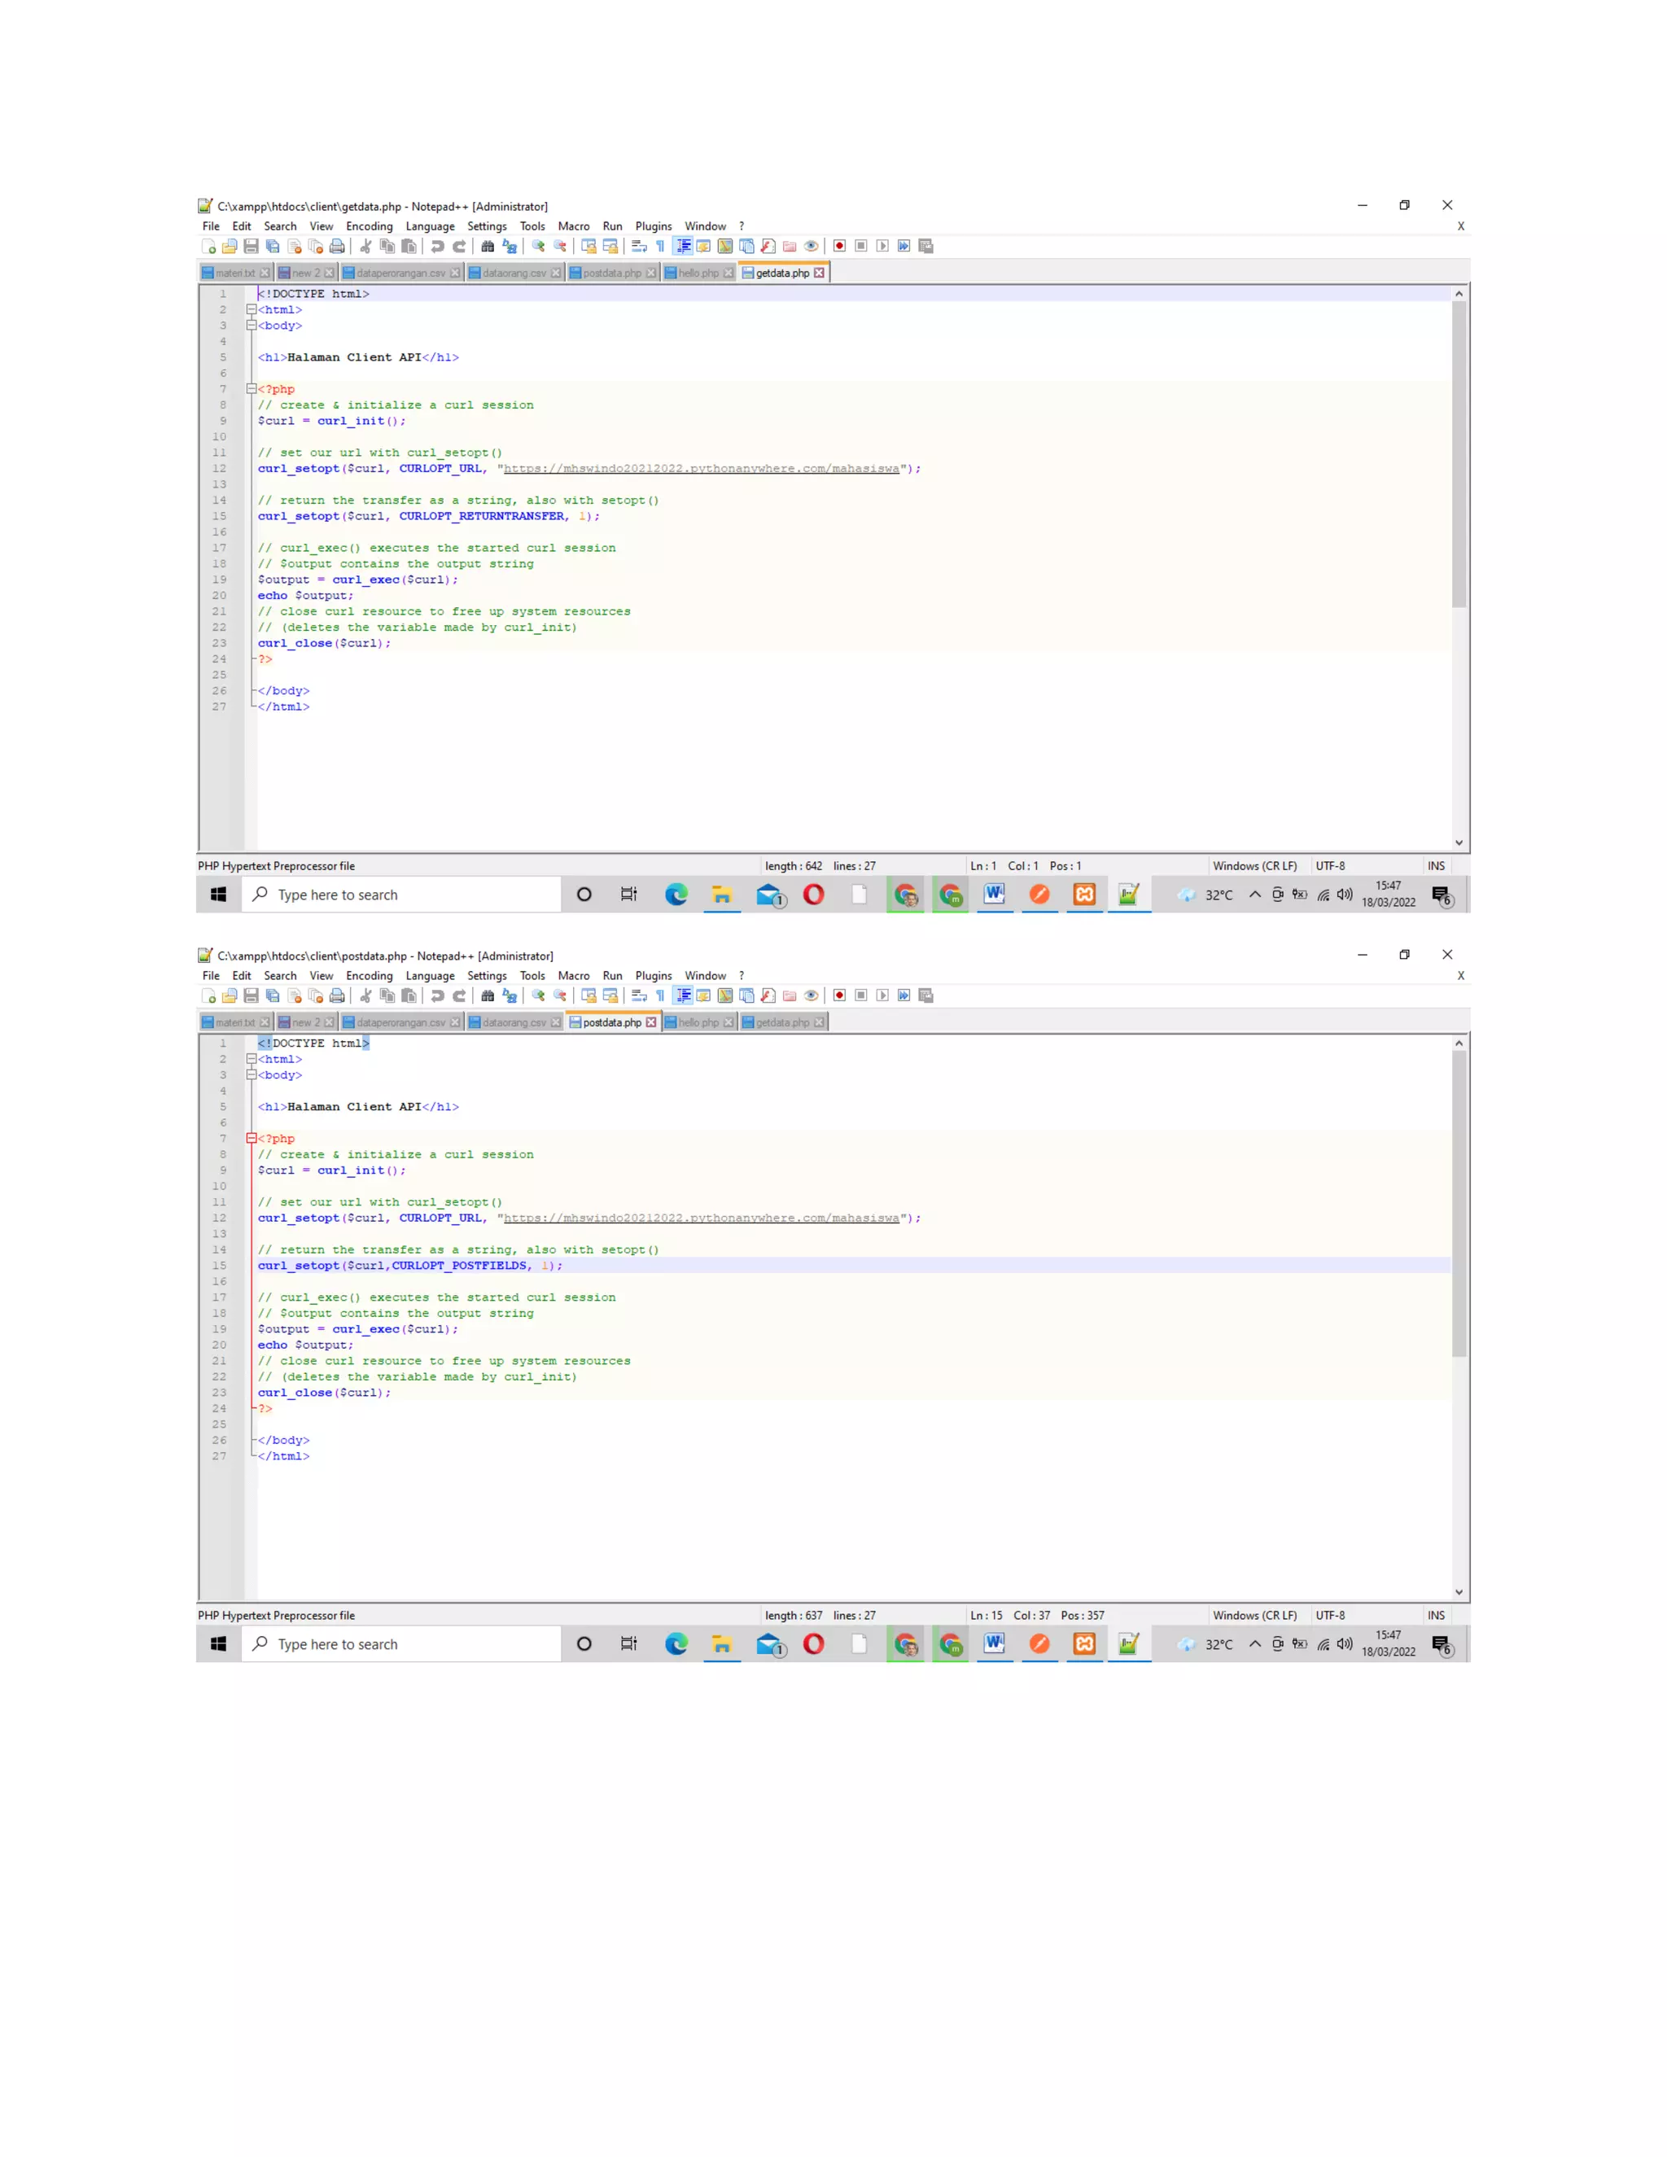The width and height of the screenshot is (1667, 2157).
Task: Click Save icon in top Notepad++ window
Action: click(251, 246)
